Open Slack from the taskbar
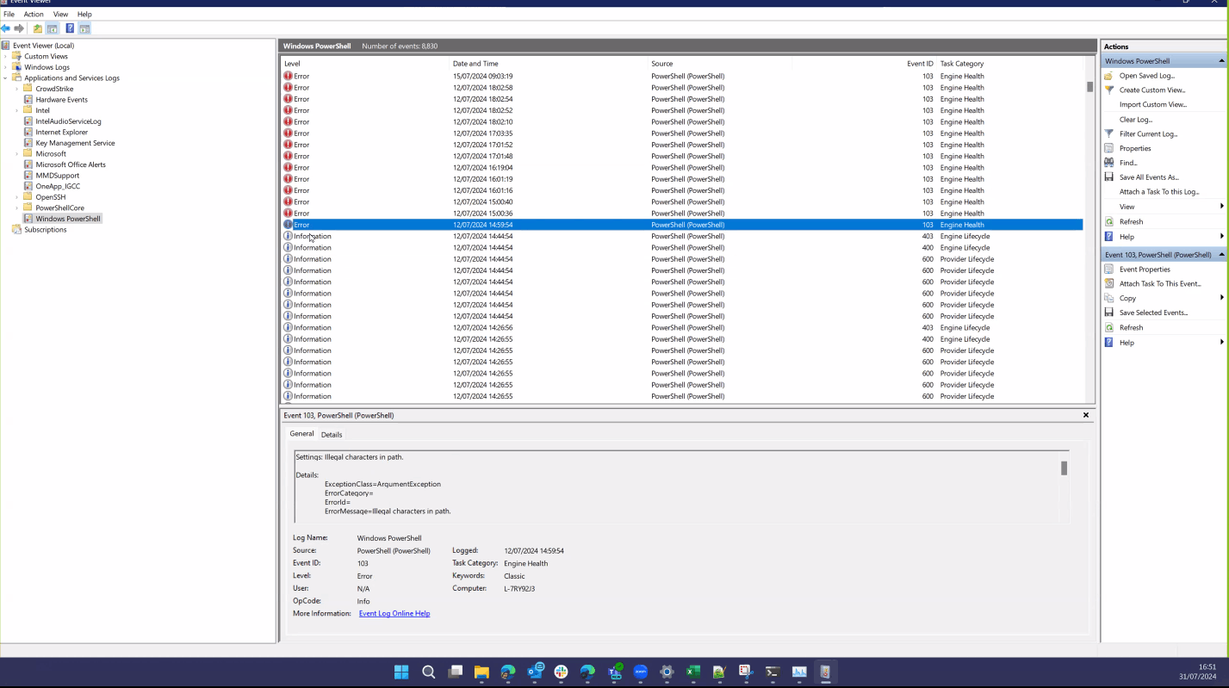 [x=562, y=672]
